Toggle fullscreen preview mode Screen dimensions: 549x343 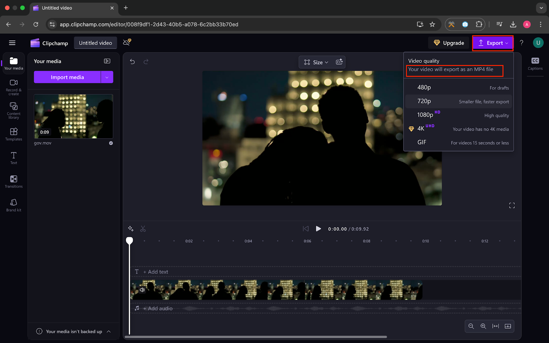pos(512,205)
